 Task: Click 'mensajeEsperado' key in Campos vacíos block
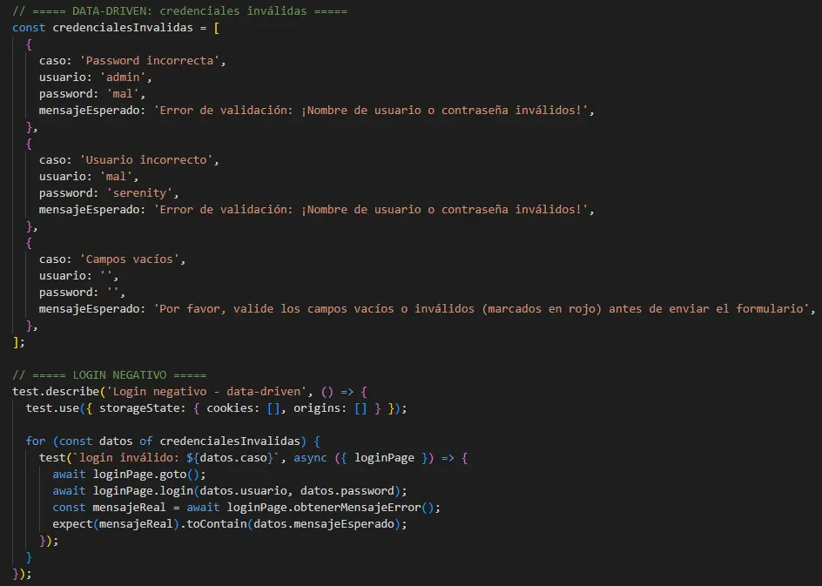89,309
